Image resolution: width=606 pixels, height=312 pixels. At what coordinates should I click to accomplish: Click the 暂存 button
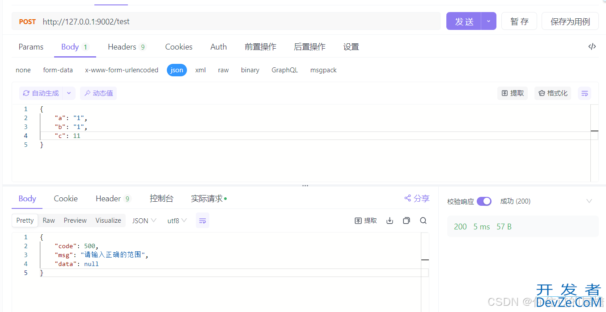[x=519, y=21]
